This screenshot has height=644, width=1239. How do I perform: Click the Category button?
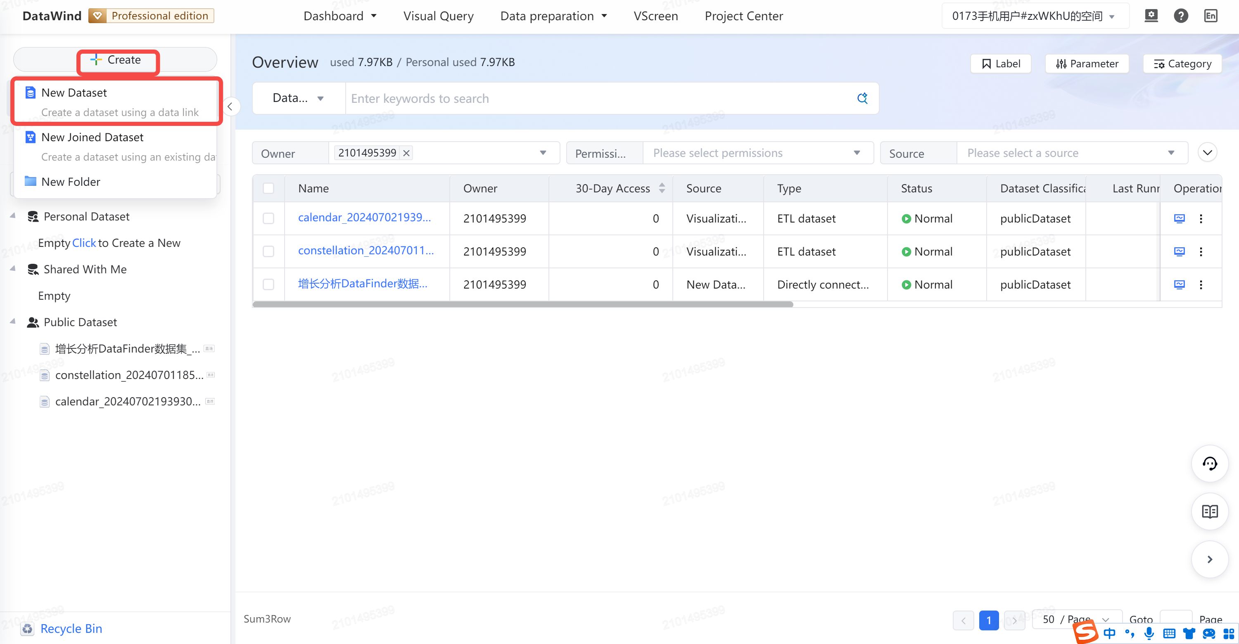click(x=1182, y=64)
